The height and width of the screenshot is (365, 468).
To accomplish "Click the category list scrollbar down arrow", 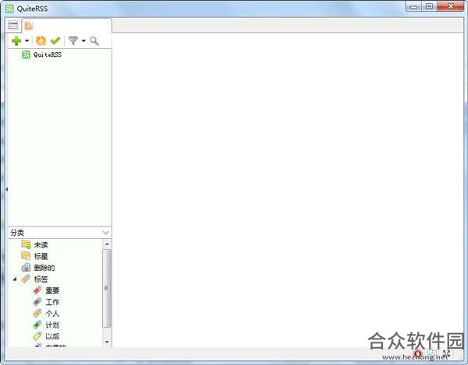I will 107,342.
